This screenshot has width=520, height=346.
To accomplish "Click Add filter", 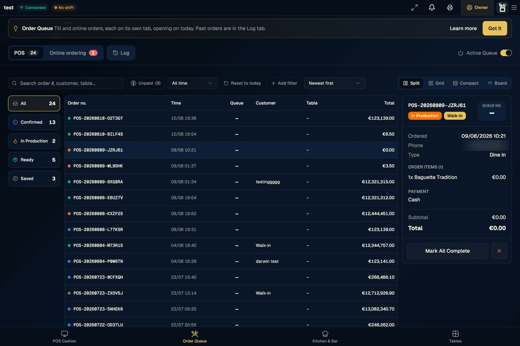I will tap(284, 83).
